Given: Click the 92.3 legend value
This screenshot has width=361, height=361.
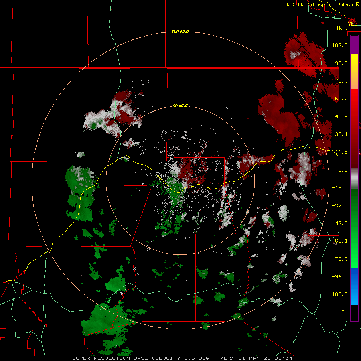Looking at the screenshot, I should tap(341, 63).
